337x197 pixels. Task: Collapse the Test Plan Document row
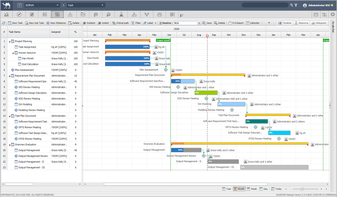[10, 116]
